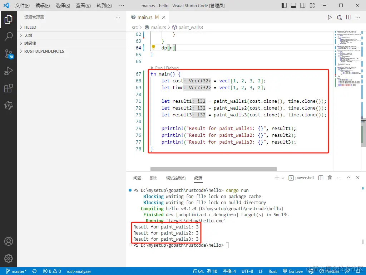The width and height of the screenshot is (366, 275).
Task: Open the GitLens-style icon in activity bar
Action: [9, 106]
